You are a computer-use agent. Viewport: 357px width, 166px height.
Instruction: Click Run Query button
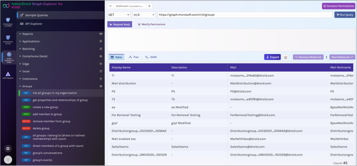tap(345, 15)
